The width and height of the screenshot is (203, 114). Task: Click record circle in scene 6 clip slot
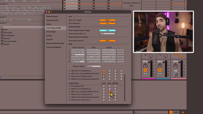[65, 9]
